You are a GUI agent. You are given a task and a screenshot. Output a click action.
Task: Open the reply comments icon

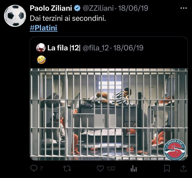click(34, 168)
